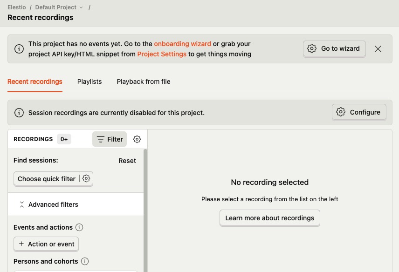Dismiss the no events banner
The image size is (399, 272).
[x=378, y=49]
